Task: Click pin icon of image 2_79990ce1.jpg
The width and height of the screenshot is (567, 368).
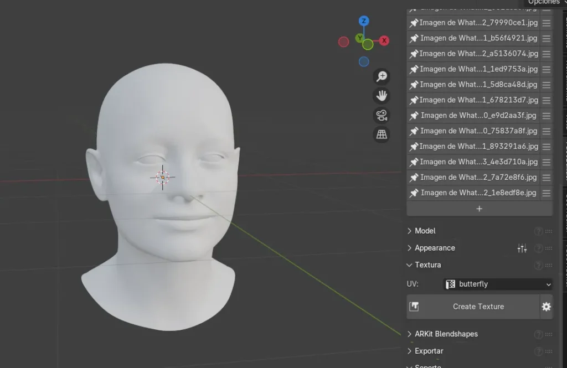Action: 414,23
